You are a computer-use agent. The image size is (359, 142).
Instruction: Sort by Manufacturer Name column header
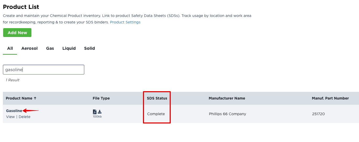tap(227, 98)
